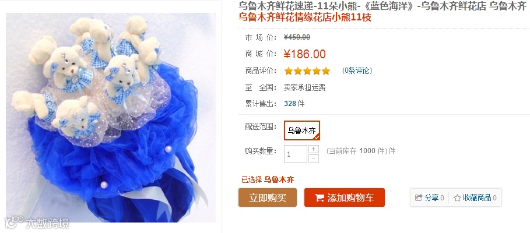530x233 pixels.
Task: Open the blue teddy bear bouquet image
Action: (111, 118)
